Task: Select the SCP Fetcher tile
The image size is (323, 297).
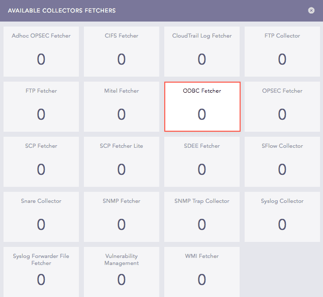Action: (41, 162)
